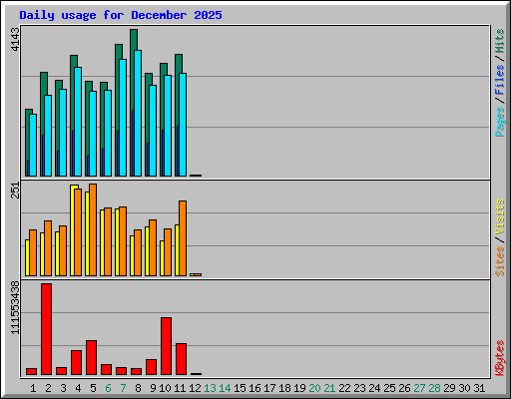Click day label 8 on the x-axis
The image size is (511, 399).
138,388
